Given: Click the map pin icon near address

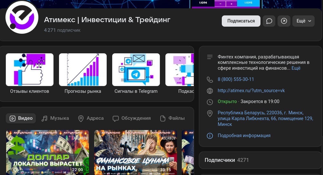Looking at the screenshot, I should click(210, 113).
